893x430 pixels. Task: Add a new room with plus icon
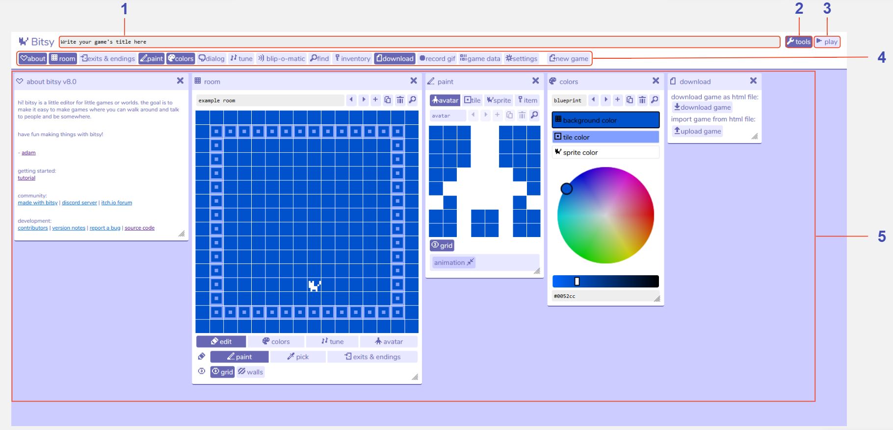click(375, 100)
